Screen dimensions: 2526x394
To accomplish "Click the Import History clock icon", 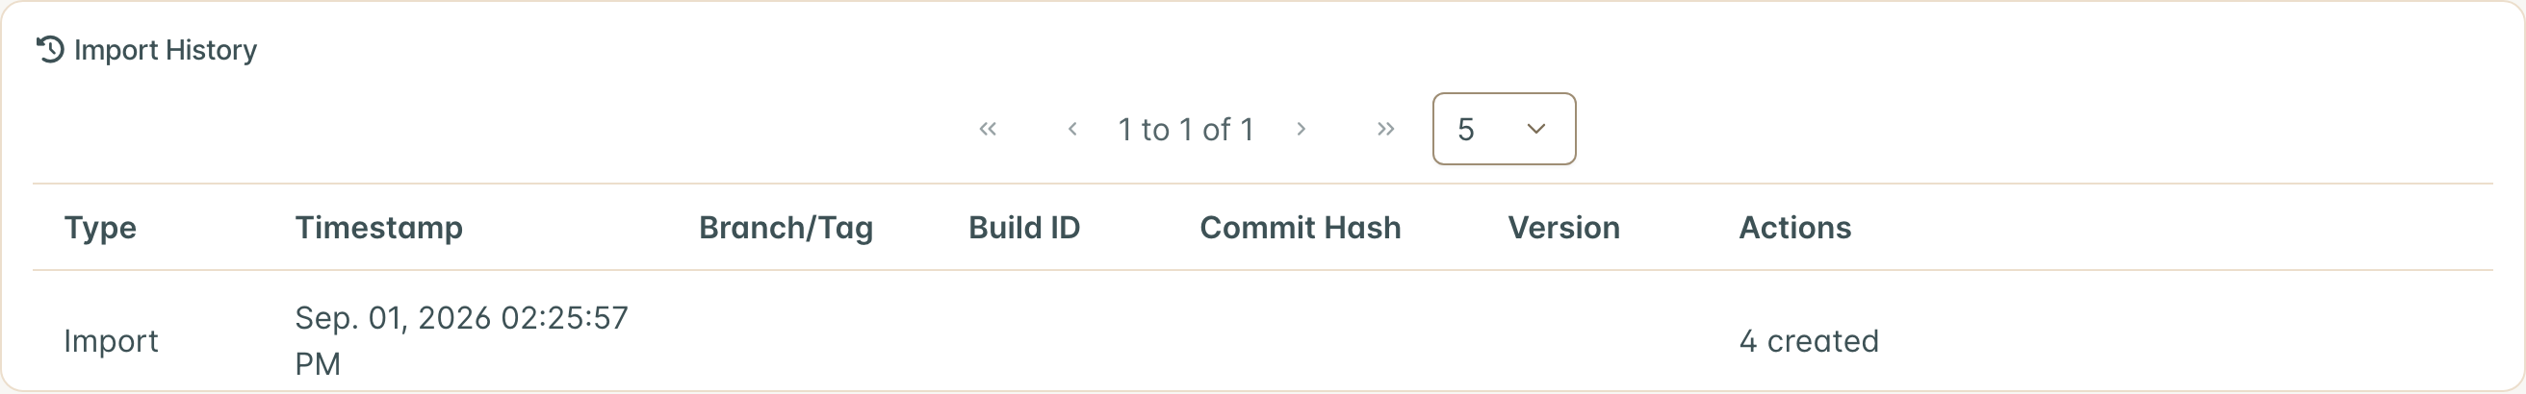I will pyautogui.click(x=50, y=49).
